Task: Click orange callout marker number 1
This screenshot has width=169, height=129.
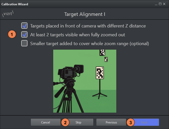Action: tap(12, 34)
